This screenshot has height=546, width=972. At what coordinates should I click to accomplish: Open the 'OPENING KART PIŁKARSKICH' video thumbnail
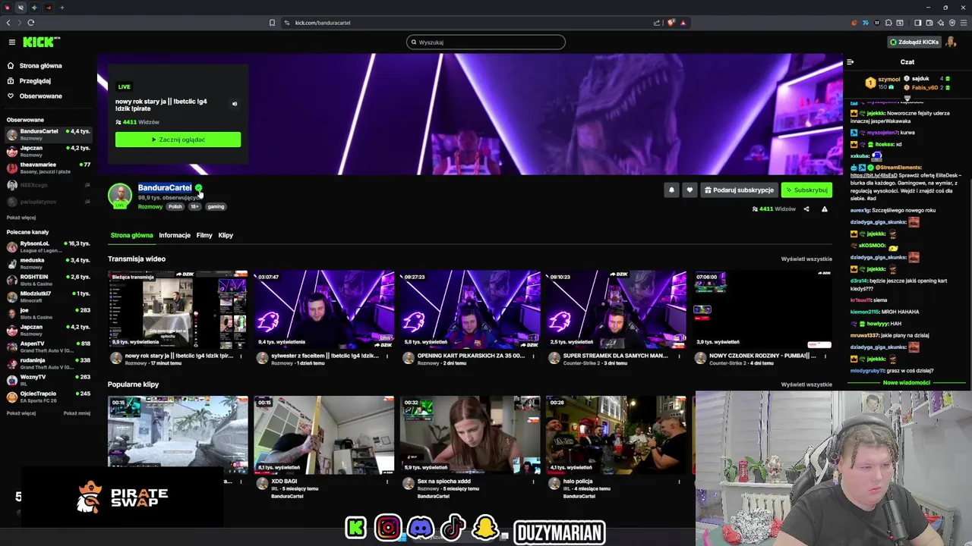[x=470, y=309]
